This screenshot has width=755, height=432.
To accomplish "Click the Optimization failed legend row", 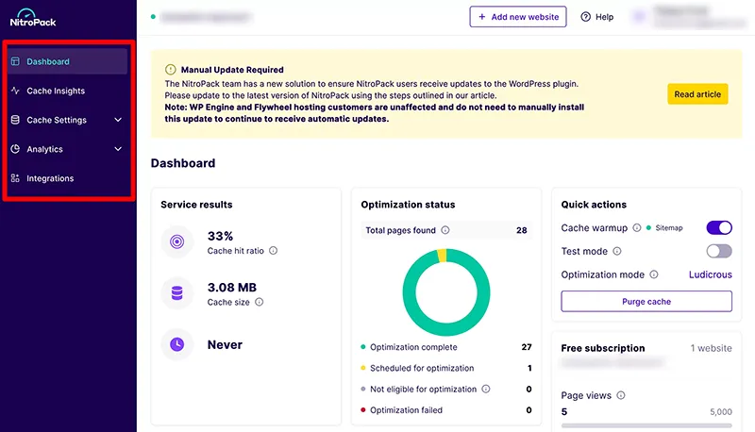I will (x=446, y=410).
